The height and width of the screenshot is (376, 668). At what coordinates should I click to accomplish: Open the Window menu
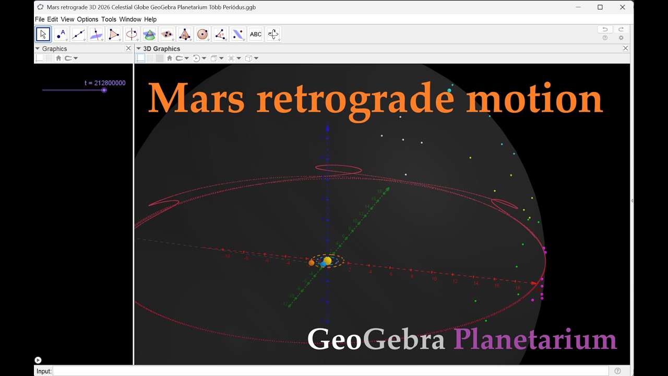point(130,19)
